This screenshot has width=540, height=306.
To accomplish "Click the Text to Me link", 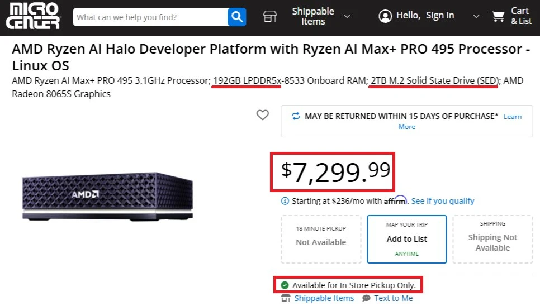I will [x=394, y=298].
